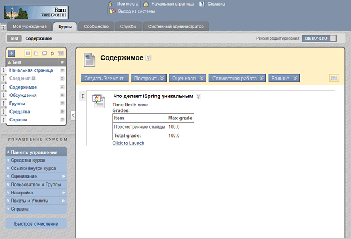The height and width of the screenshot is (239, 351).
Task: Expand Средства курса section
Action: pyautogui.click(x=27, y=160)
